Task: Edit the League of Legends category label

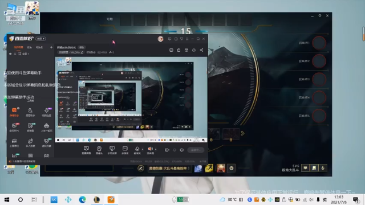Action: (x=71, y=52)
